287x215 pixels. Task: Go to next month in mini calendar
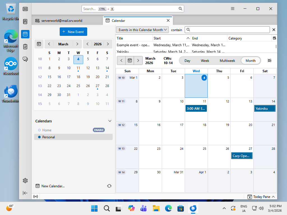77,44
